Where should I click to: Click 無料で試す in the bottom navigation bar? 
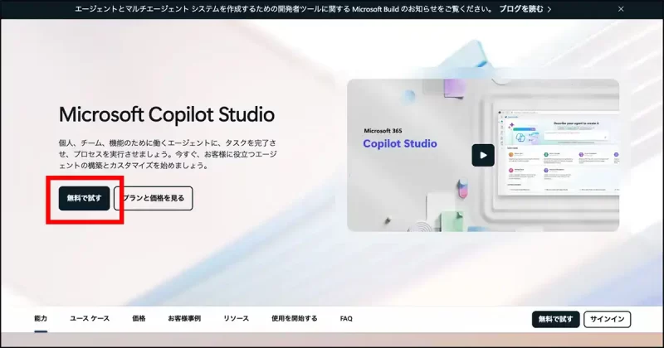coord(555,319)
